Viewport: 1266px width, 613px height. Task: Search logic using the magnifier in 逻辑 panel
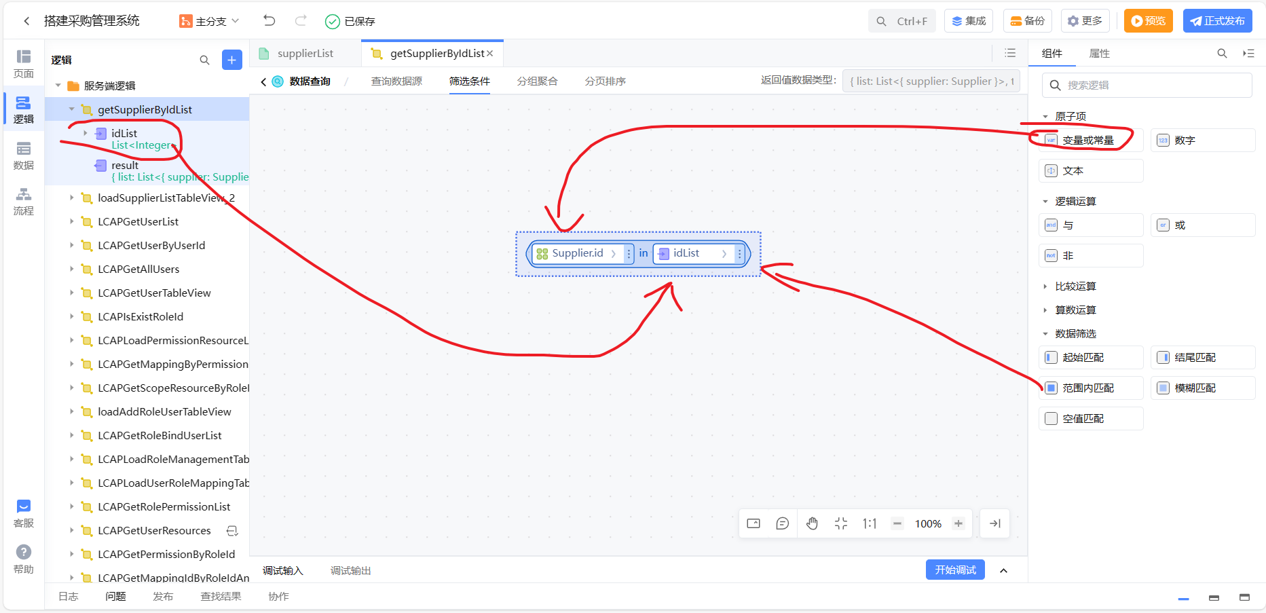point(204,60)
